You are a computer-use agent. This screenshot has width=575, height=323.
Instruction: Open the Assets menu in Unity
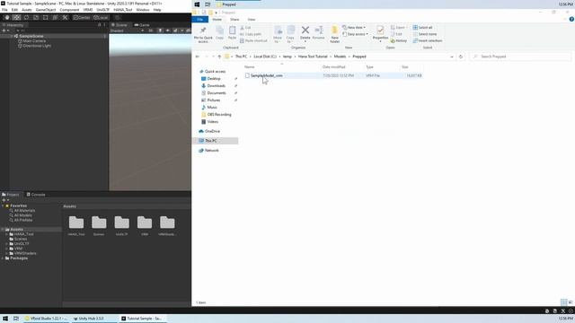pos(27,10)
